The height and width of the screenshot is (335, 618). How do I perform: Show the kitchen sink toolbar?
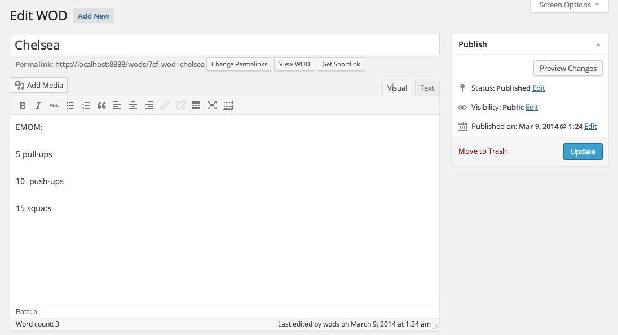[228, 105]
